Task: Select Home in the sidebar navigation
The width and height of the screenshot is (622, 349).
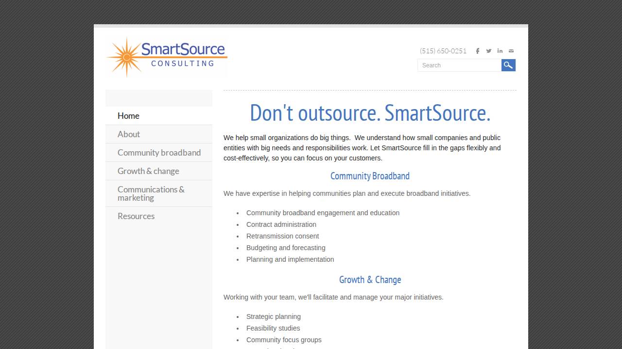Action: tap(128, 116)
